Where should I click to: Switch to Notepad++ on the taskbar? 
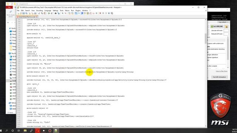click(56, 130)
